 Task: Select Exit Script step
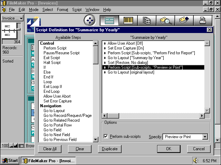(x=51, y=58)
